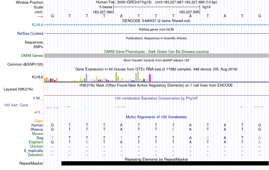Open Repeating Elements by RepeatMasker title
269x170 pixels.
[156, 159]
